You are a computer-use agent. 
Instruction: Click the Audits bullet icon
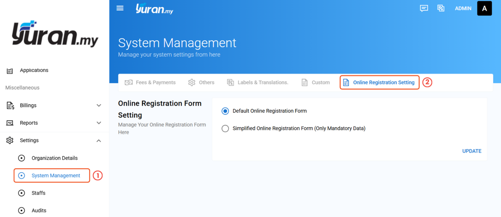[21, 211]
